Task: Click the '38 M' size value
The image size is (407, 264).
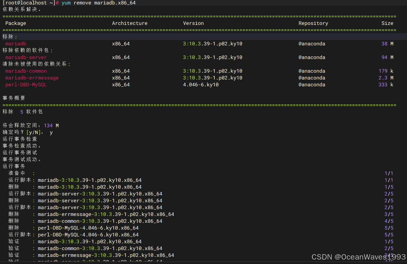Action: pyautogui.click(x=387, y=44)
